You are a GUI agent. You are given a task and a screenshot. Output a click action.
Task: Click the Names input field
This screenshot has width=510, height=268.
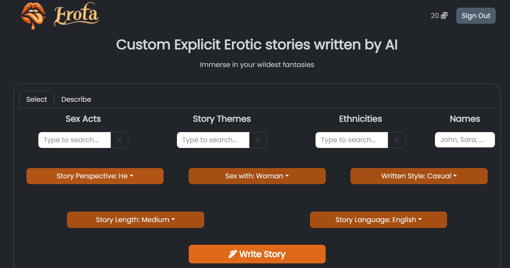465,140
